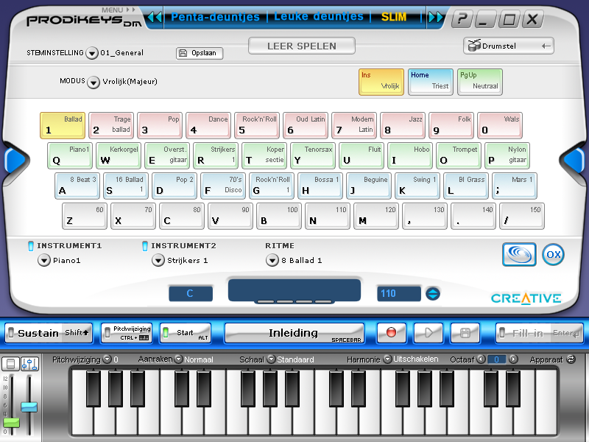Toggle the Sustain button
589x442 pixels.
tap(49, 333)
